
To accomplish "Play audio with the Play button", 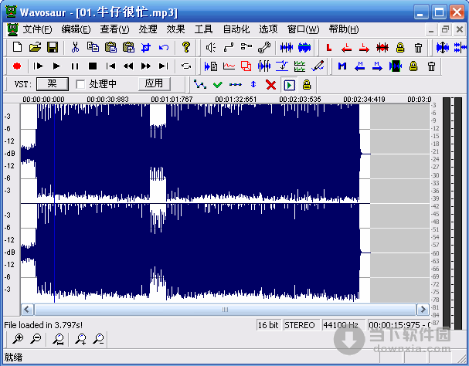I will pyautogui.click(x=56, y=66).
